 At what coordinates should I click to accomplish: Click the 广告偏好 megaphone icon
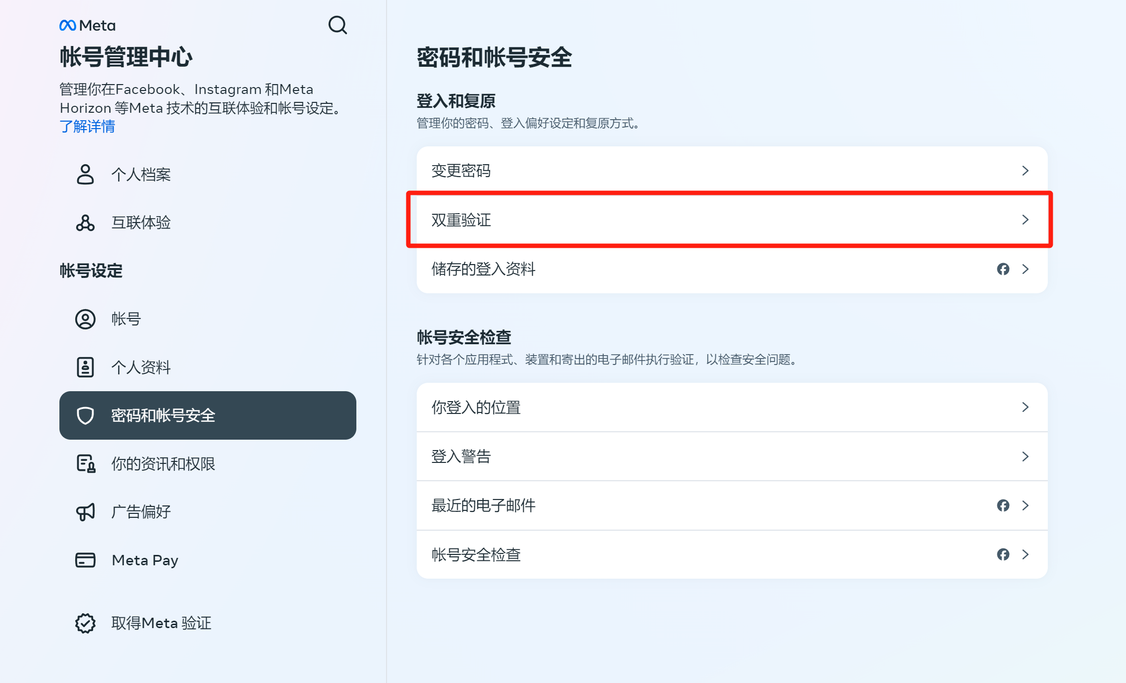point(85,512)
